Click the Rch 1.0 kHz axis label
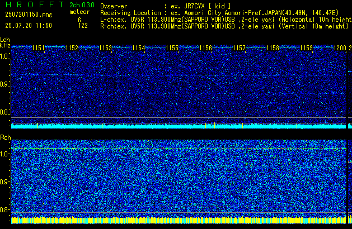 (x=4, y=154)
